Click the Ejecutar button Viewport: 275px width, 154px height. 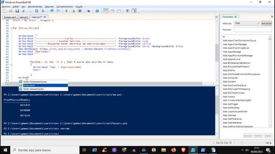(248, 136)
